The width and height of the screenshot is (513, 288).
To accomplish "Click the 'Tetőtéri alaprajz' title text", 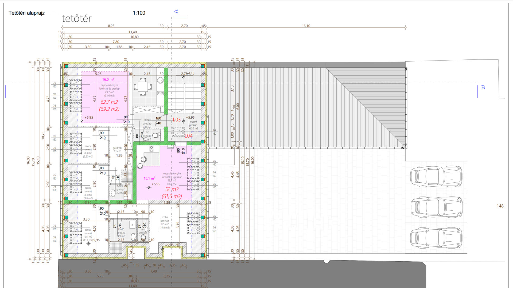I will coord(26,13).
